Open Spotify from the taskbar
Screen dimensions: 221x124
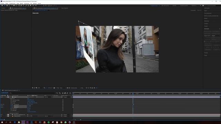coord(48,122)
